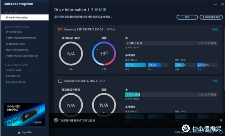Click 完成 link on SanDisk card

point(215,81)
